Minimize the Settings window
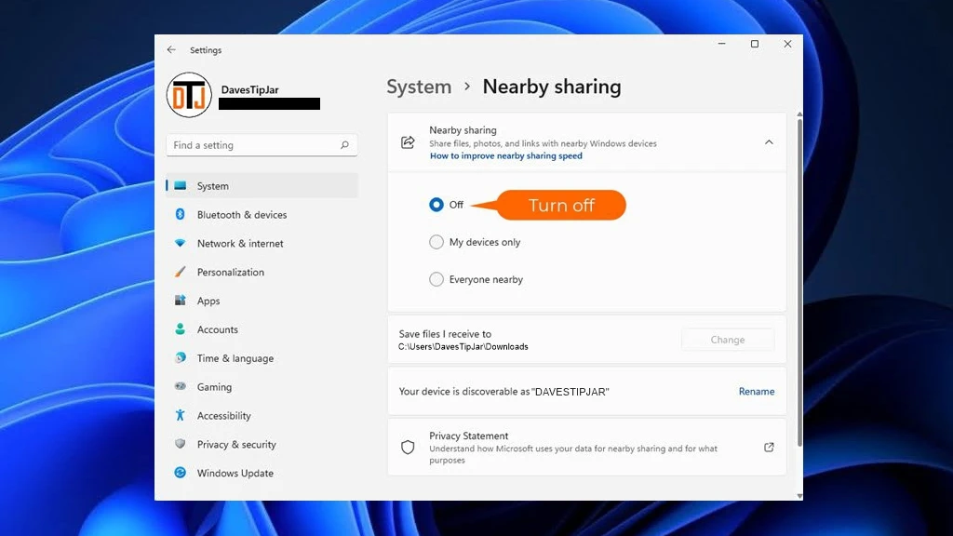953x536 pixels. [721, 44]
